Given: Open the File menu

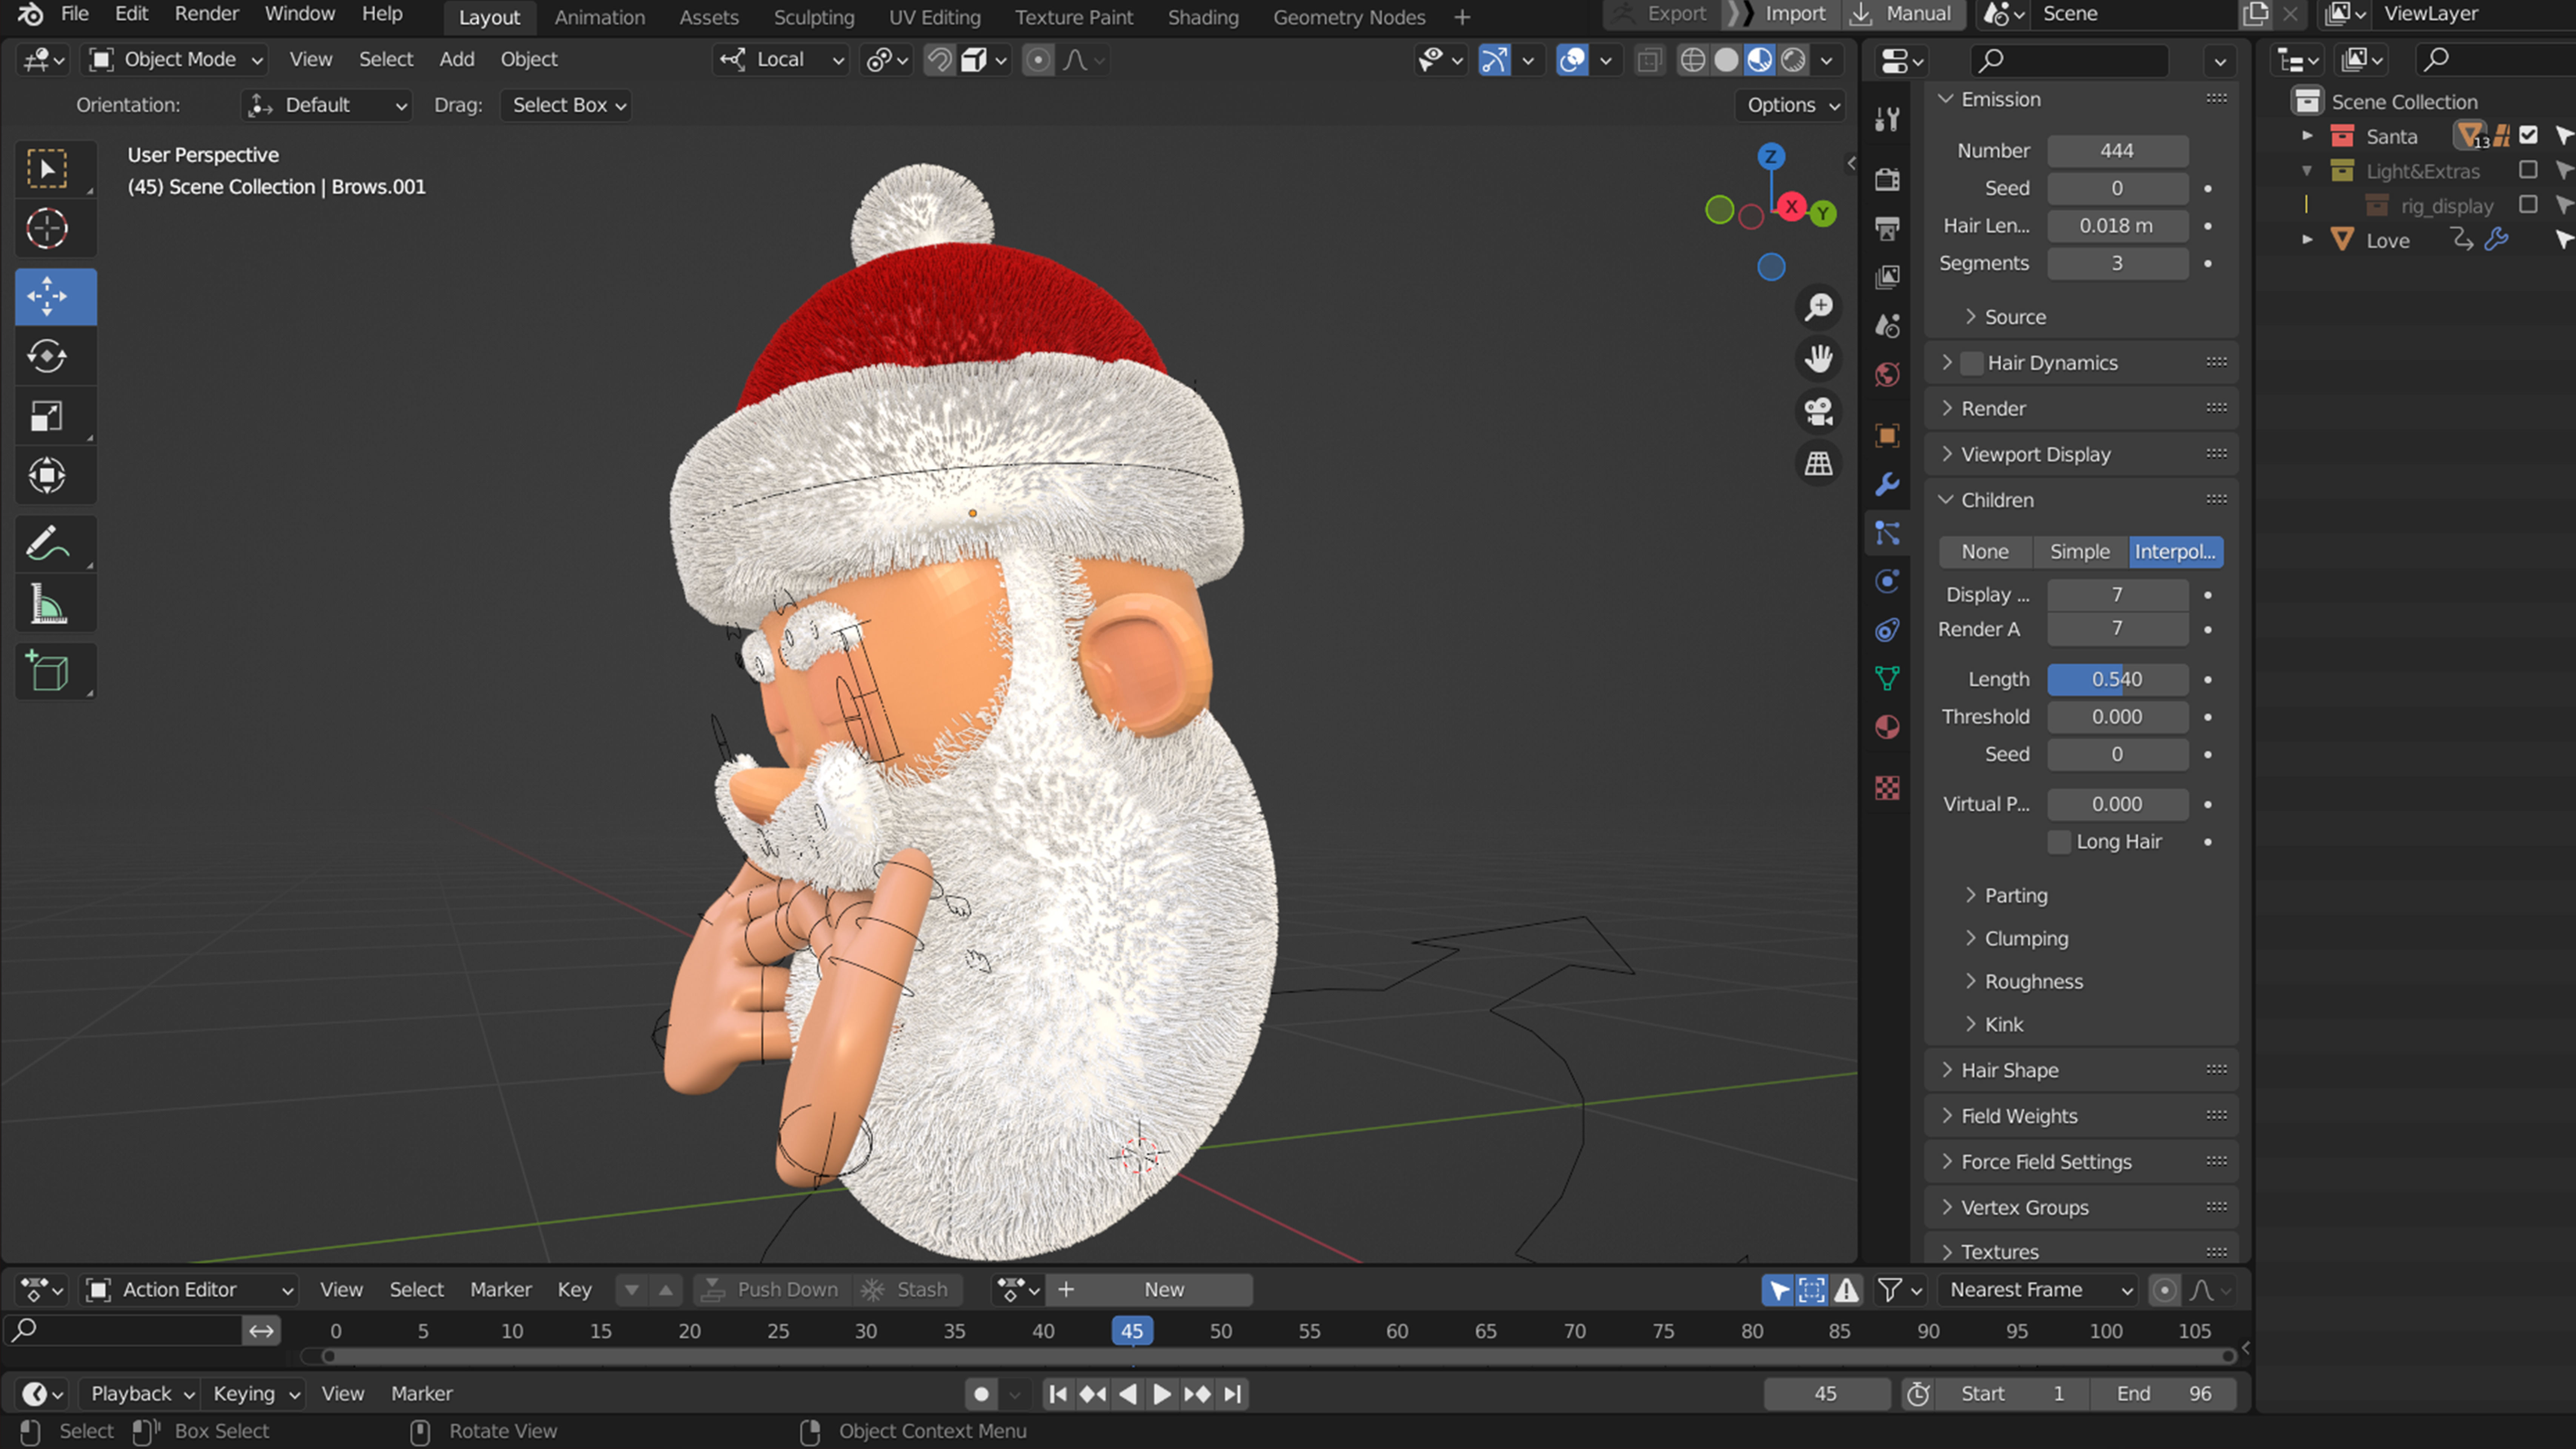Looking at the screenshot, I should click(75, 14).
